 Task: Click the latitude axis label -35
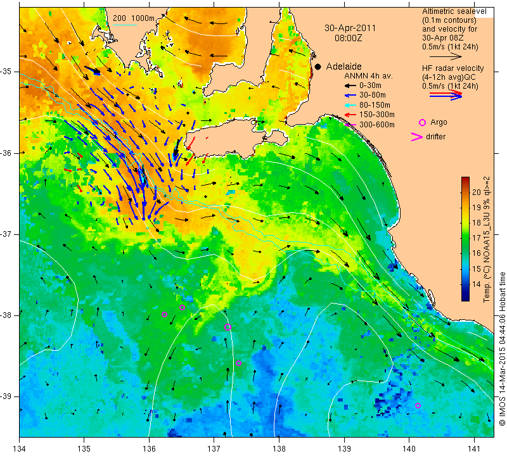tap(6, 72)
